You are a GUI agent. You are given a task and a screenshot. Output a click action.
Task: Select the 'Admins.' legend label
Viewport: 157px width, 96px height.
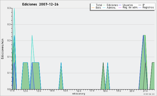[x=111, y=8]
